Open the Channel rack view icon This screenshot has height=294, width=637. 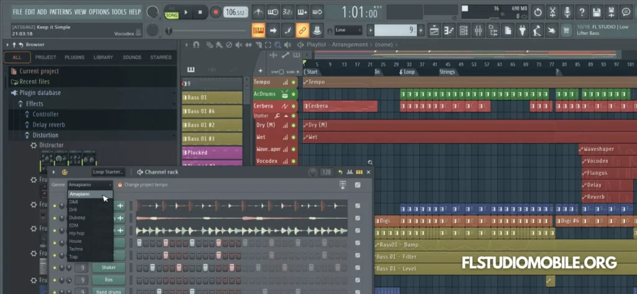click(463, 30)
